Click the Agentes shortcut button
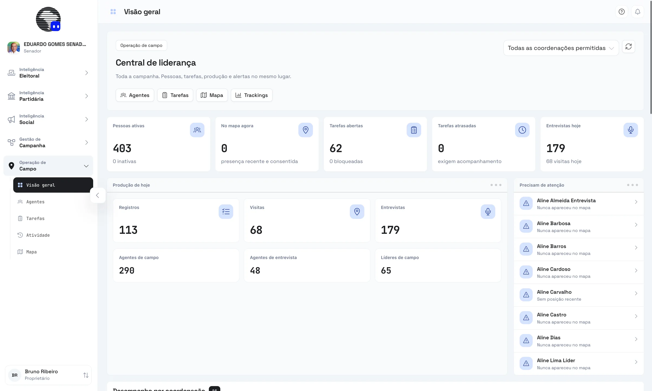Screen dimensions: 652x391 (x=135, y=95)
